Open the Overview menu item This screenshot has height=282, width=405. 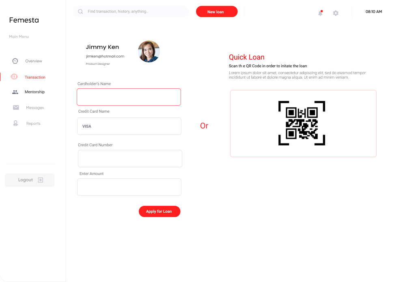[34, 61]
